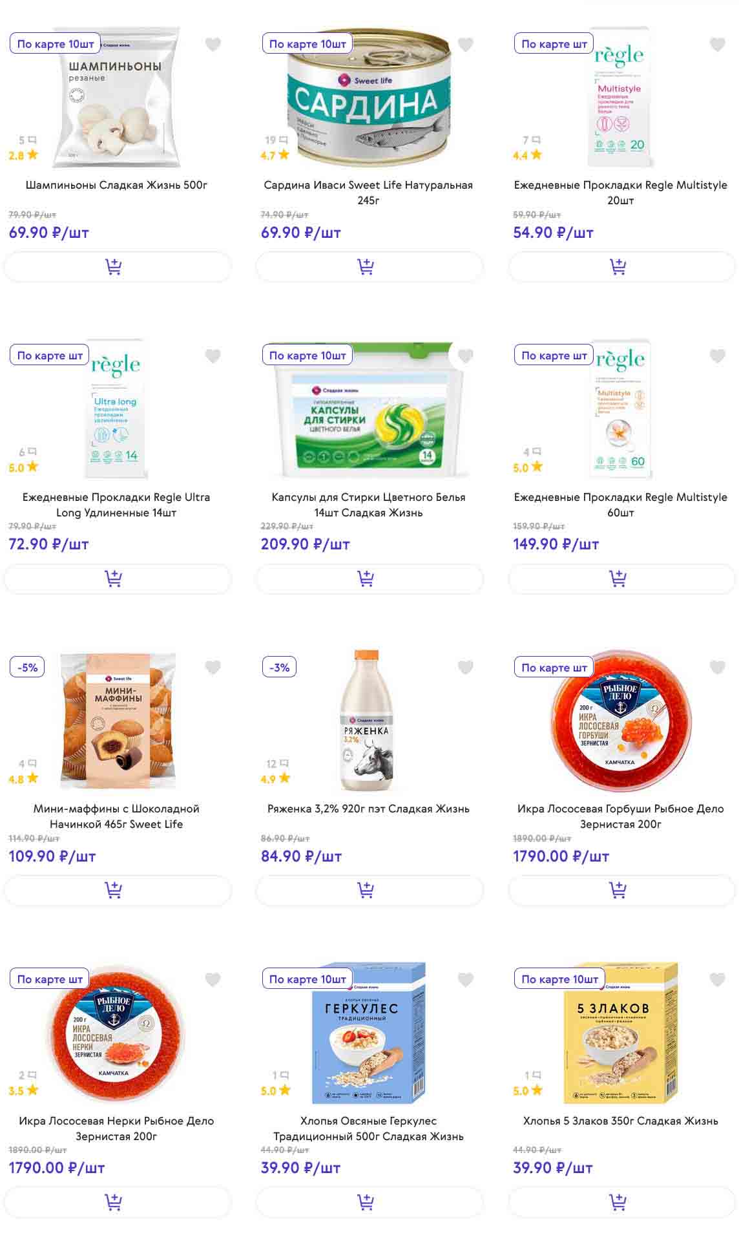This screenshot has width=750, height=1250.
Task: Open Капсулы для Стирки product link
Action: 368,505
